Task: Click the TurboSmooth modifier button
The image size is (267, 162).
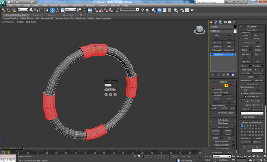Action: [217, 50]
